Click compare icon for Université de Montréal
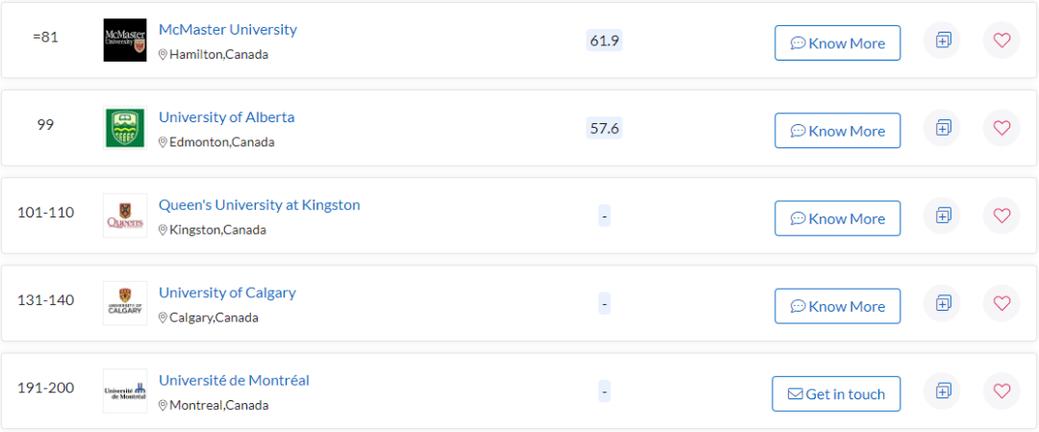The height and width of the screenshot is (432, 1039). (943, 391)
